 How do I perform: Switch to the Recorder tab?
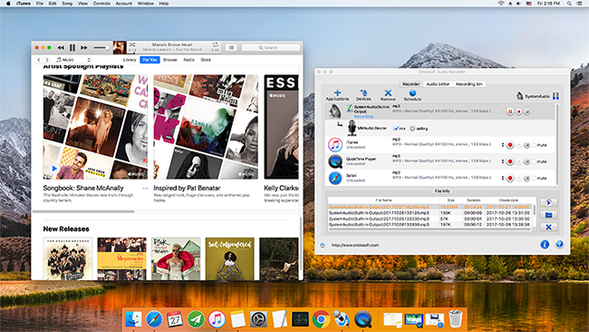(411, 84)
